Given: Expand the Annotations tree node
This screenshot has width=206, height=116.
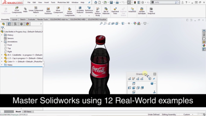Looking at the screenshot, I should click(2, 42).
